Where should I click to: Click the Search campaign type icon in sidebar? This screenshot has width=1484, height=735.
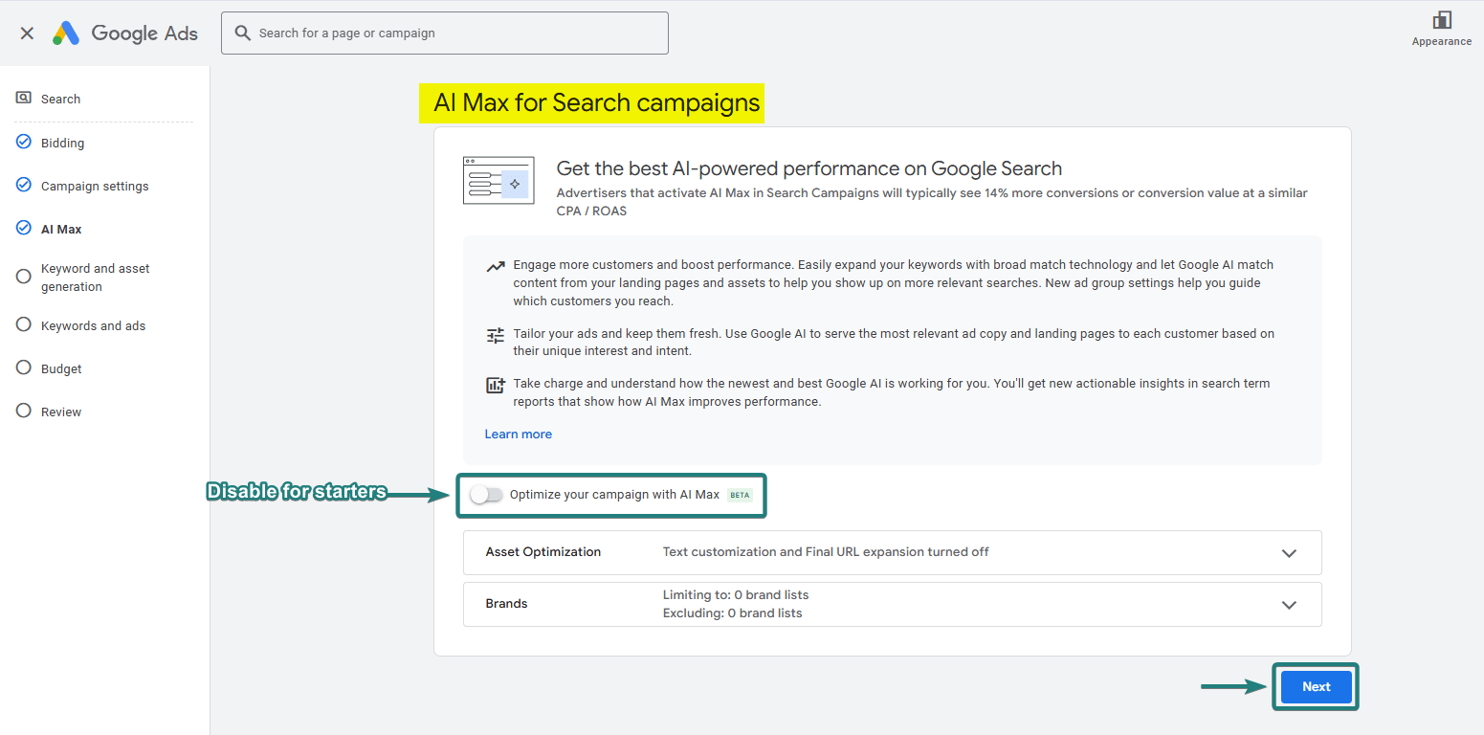pyautogui.click(x=24, y=98)
